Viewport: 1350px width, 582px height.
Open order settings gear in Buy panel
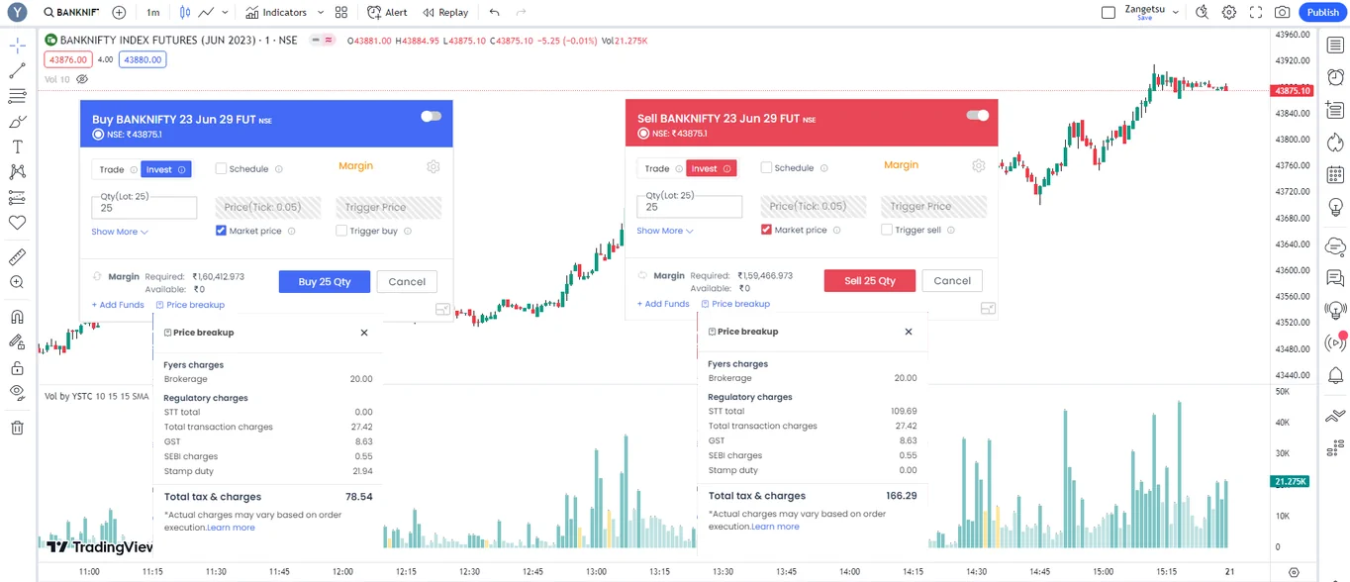433,166
